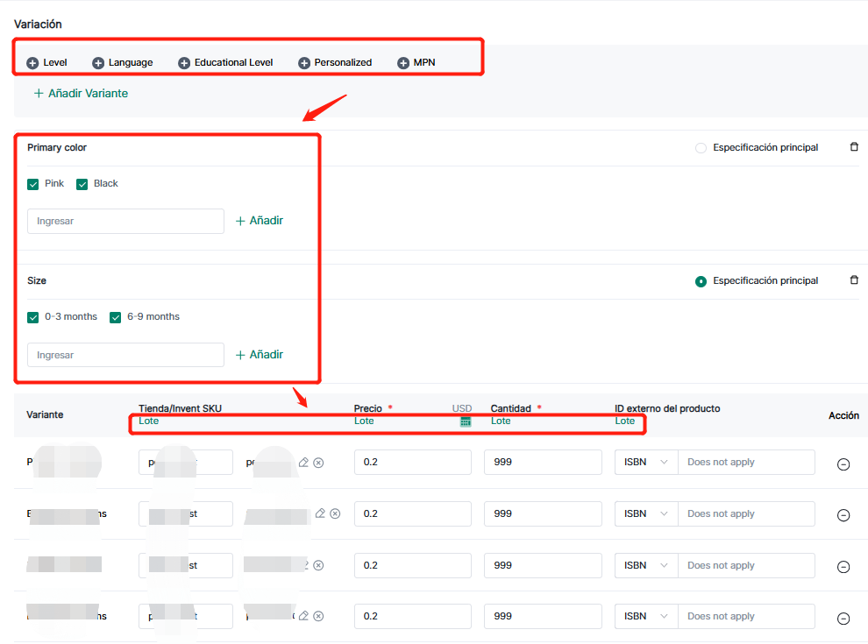Open the ISBN dropdown in the last row
The height and width of the screenshot is (644, 868).
coord(646,617)
